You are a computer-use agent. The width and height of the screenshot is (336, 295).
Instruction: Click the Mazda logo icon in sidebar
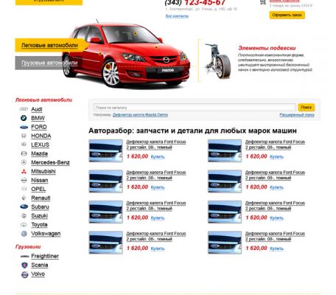[24, 153]
